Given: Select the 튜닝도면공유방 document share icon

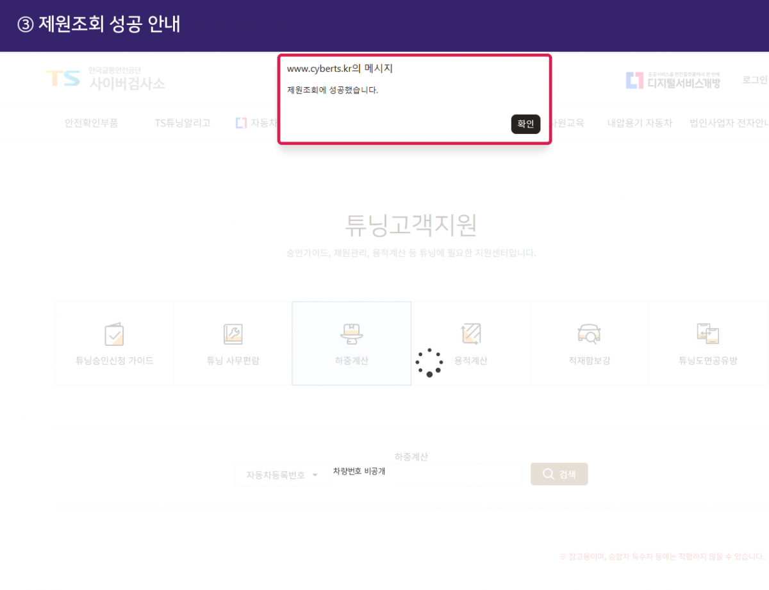Looking at the screenshot, I should coord(708,334).
